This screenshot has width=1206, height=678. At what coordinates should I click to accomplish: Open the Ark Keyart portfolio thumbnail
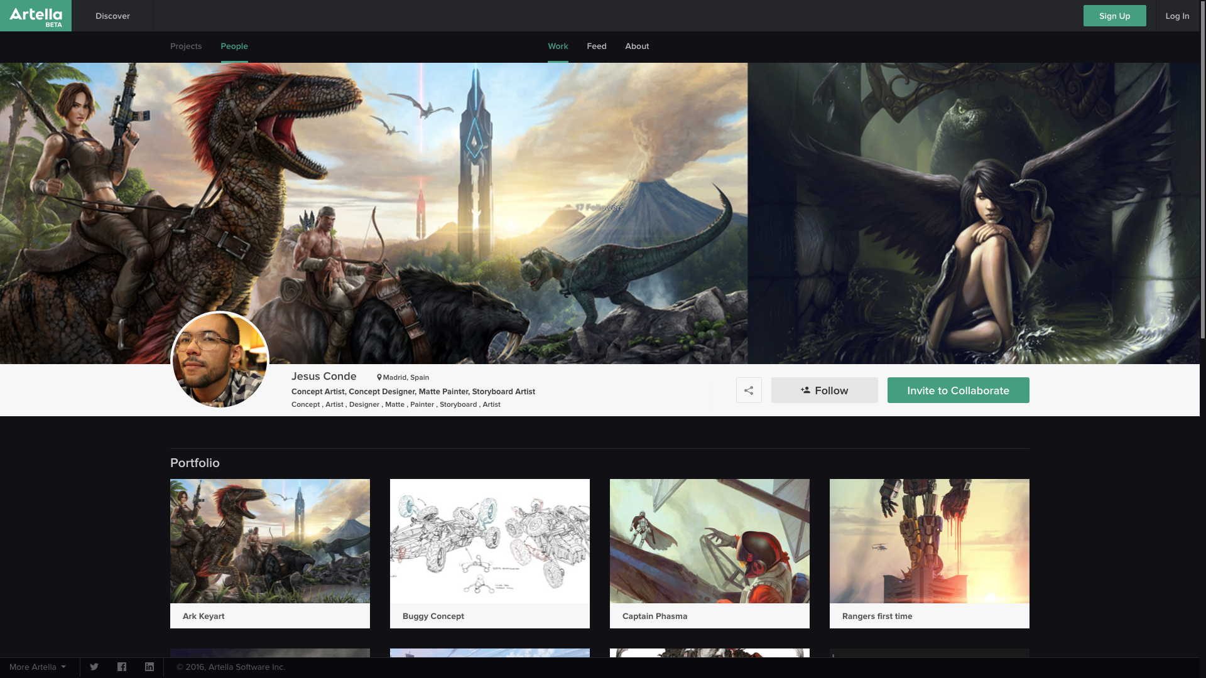pyautogui.click(x=270, y=541)
